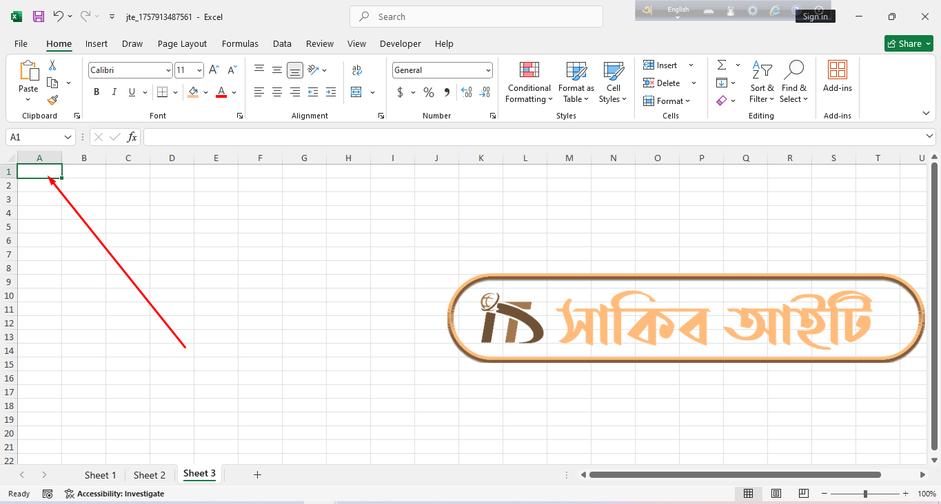Click the font color red swatch
The image size is (941, 504).
click(221, 92)
